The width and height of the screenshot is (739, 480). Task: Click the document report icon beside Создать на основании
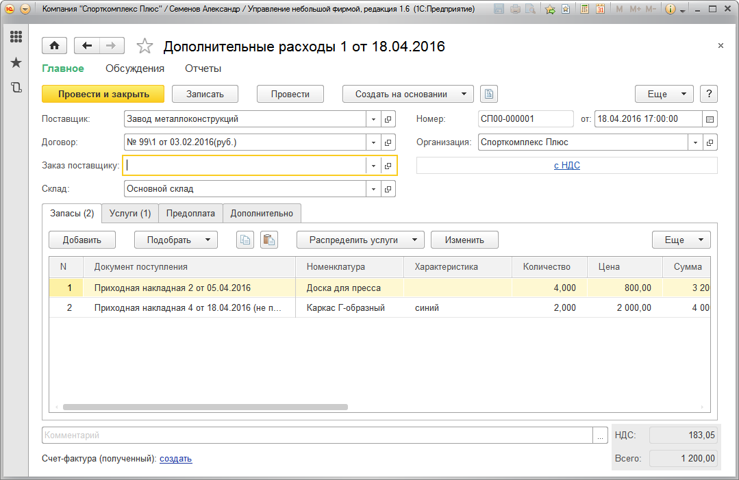pos(488,94)
